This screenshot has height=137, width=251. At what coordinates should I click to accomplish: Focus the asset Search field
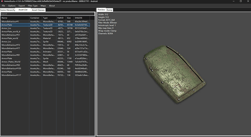48,14
